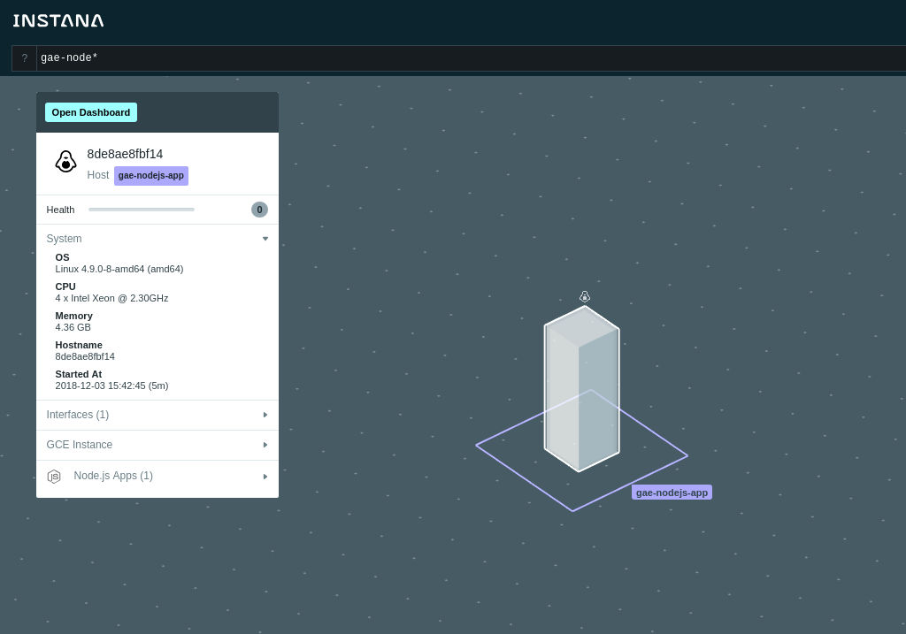Open Dashboard for this host

[91, 112]
